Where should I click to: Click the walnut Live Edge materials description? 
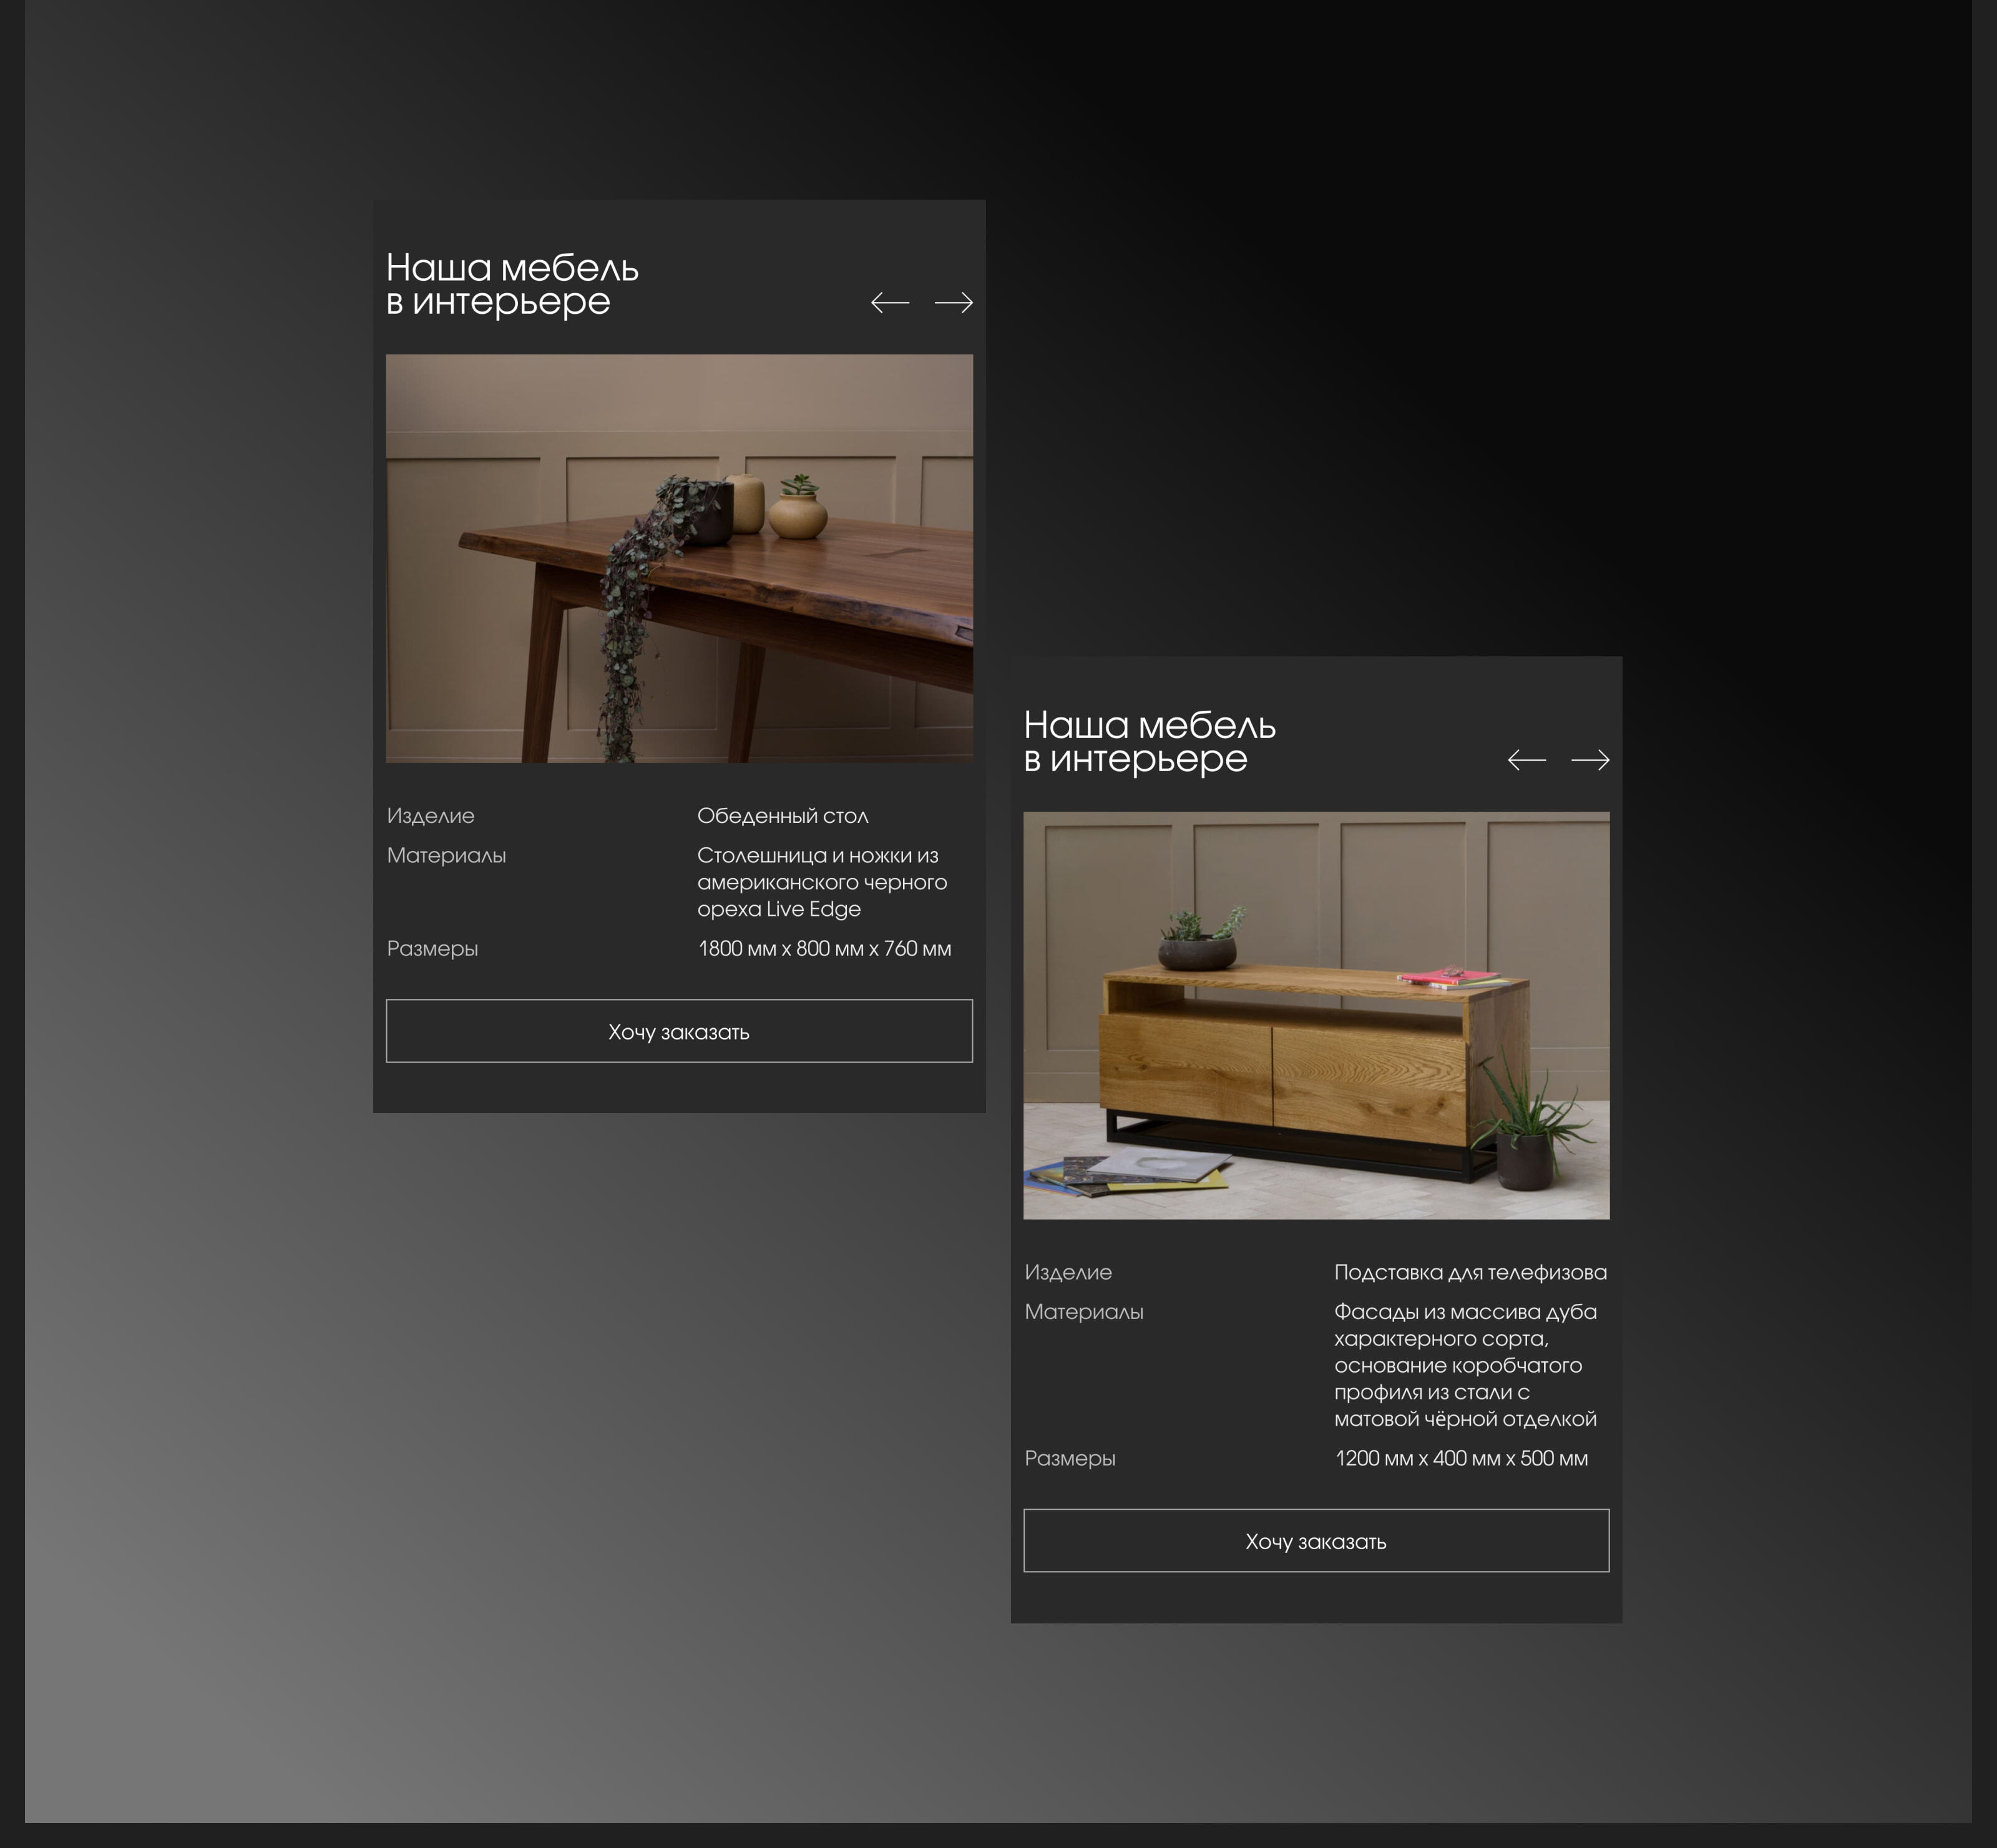[821, 882]
